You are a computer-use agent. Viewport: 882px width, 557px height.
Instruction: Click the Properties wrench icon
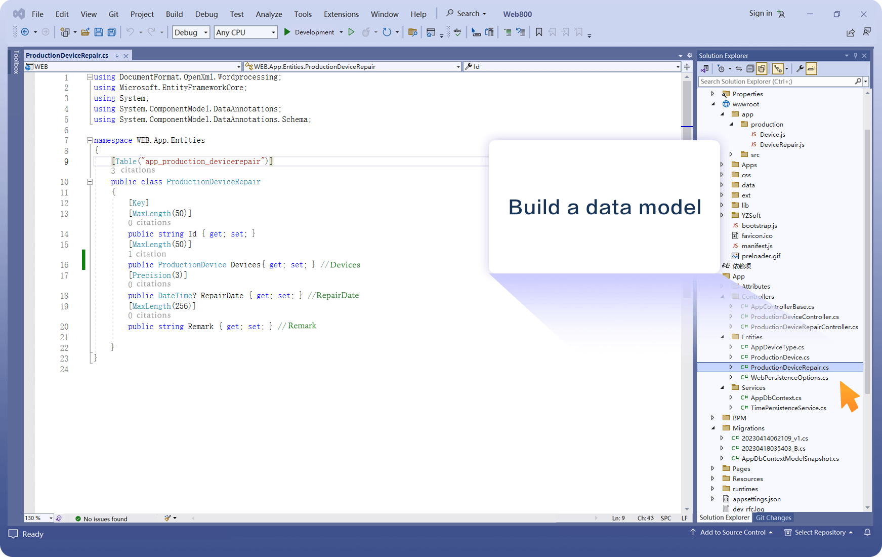800,68
